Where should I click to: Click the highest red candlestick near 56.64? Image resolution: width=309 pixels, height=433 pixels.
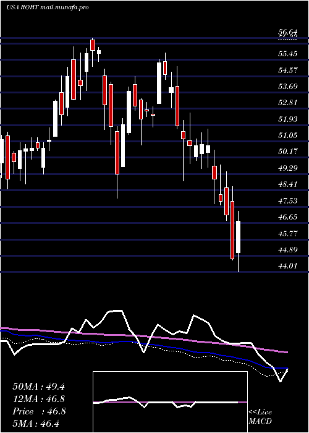coord(93,45)
